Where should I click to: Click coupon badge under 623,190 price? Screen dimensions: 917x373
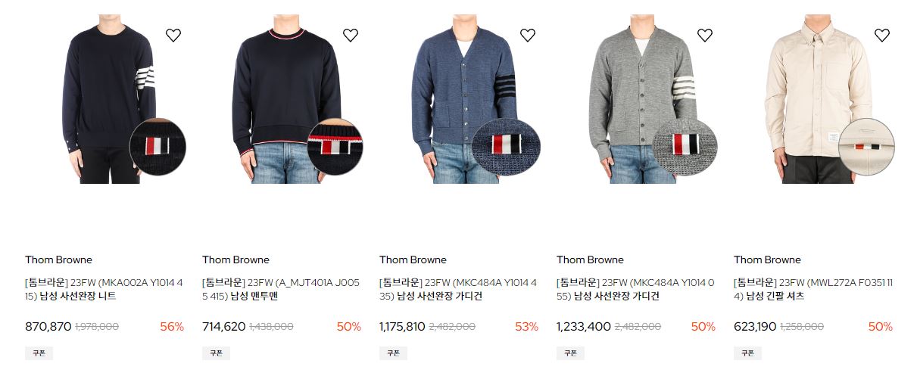747,353
